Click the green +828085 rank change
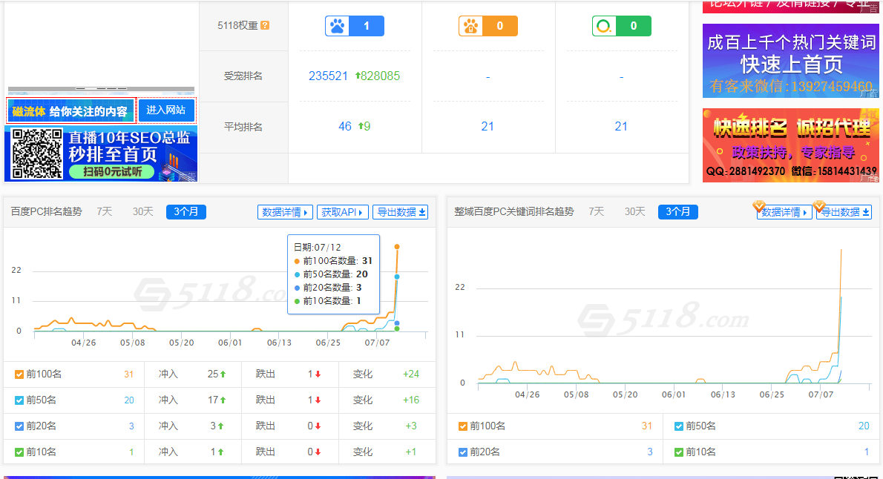Screen dimensions: 883x479 (x=377, y=76)
